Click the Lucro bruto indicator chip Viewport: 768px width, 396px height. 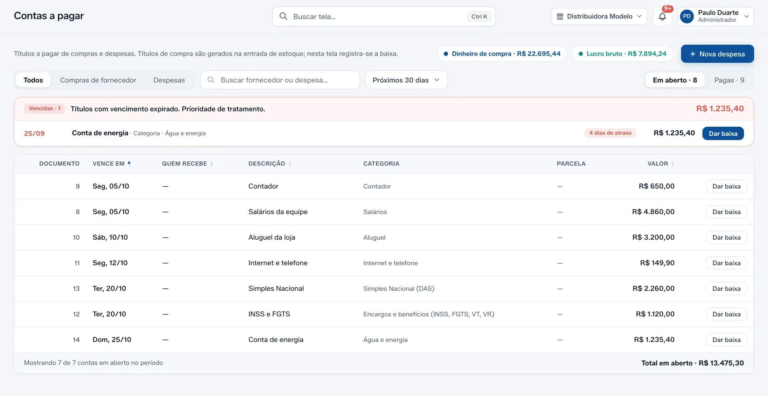click(622, 54)
